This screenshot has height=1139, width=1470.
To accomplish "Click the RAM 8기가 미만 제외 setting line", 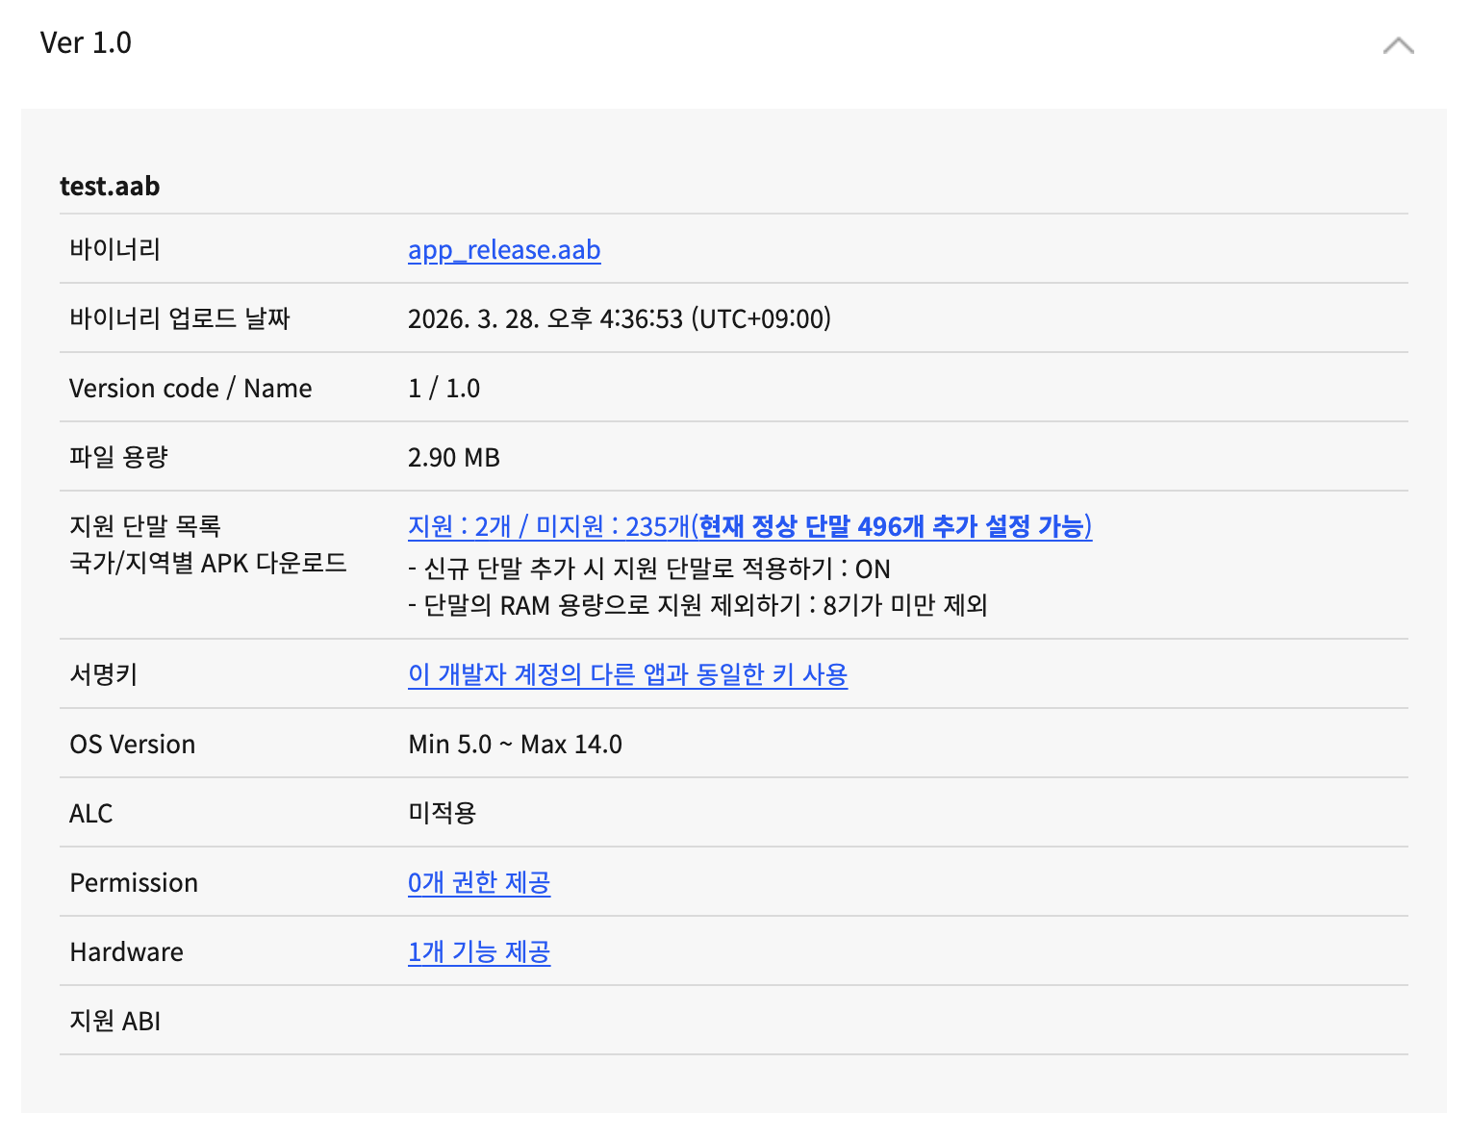I will pos(697,605).
